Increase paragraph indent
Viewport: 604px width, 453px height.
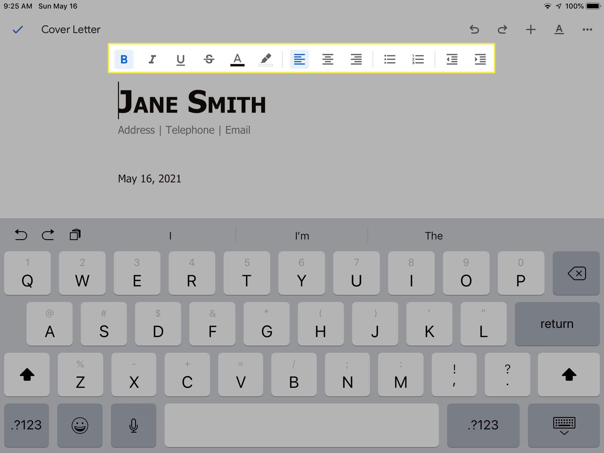tap(480, 59)
